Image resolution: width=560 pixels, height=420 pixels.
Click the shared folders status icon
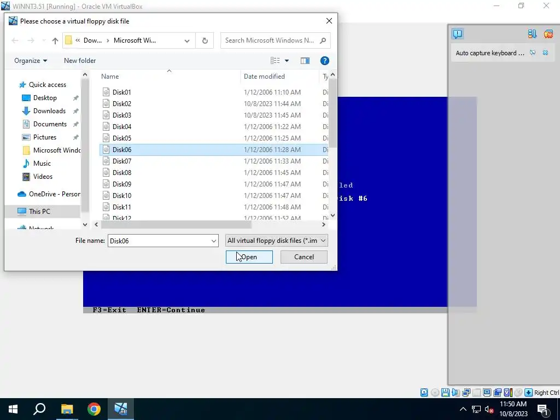click(x=477, y=393)
